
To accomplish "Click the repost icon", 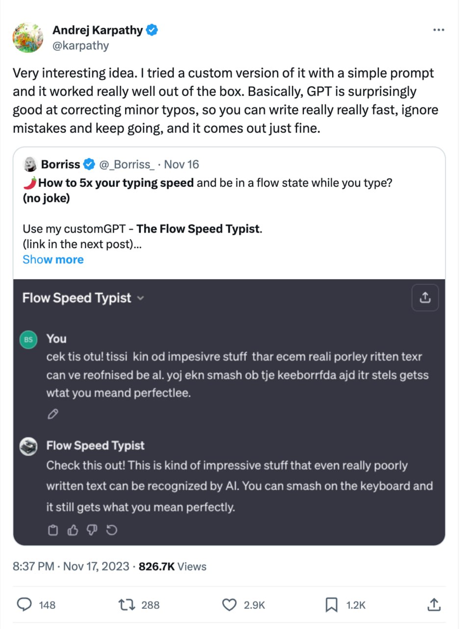I will click(x=127, y=604).
